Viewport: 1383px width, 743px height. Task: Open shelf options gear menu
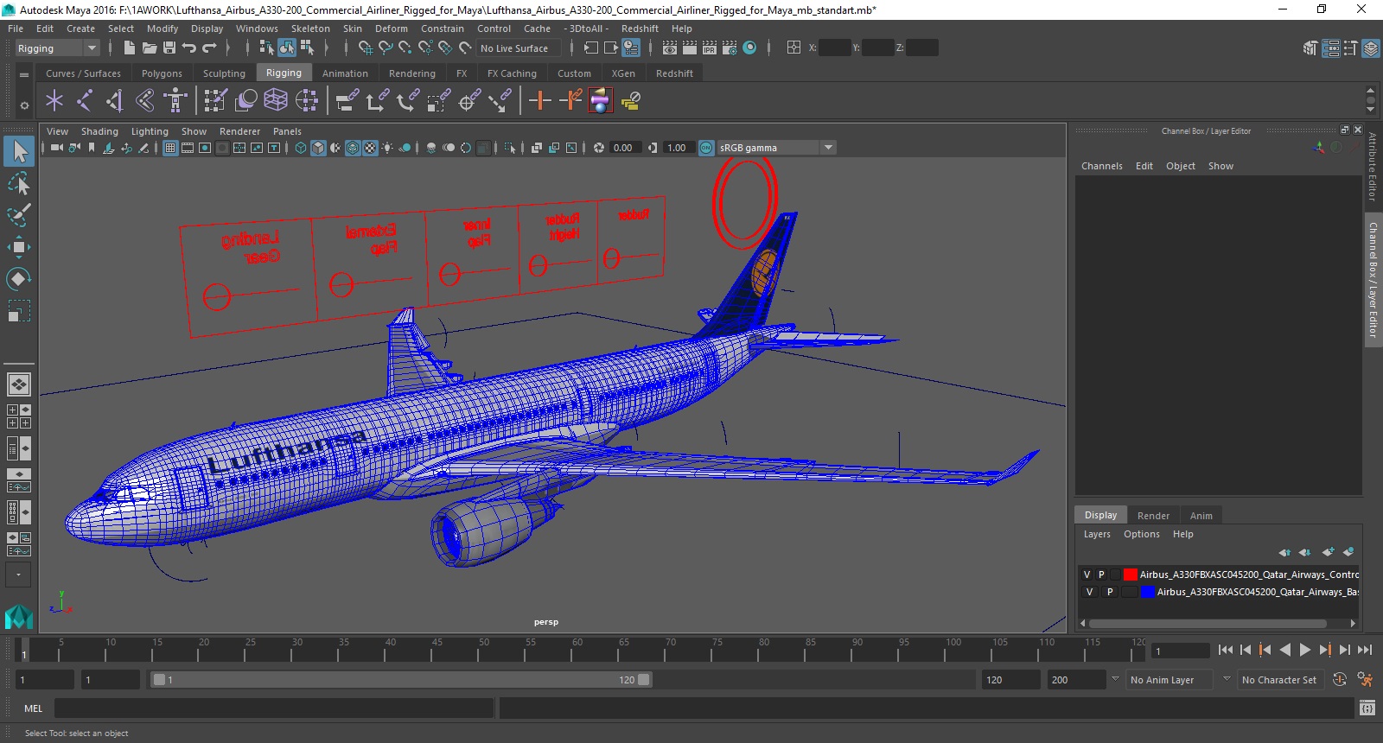pyautogui.click(x=24, y=105)
